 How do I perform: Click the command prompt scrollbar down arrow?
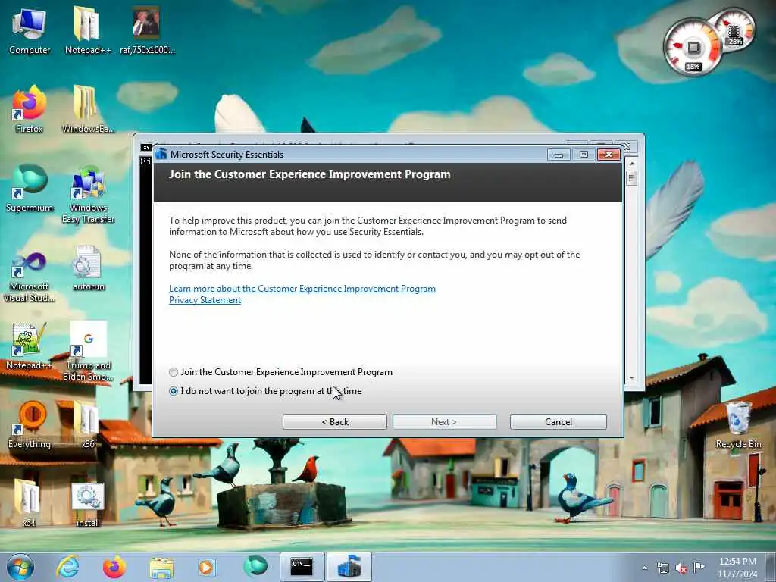pos(631,378)
